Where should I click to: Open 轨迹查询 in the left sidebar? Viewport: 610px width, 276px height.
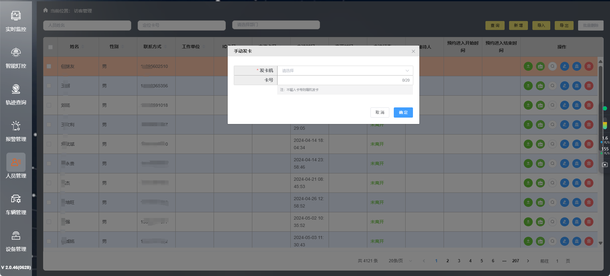tap(16, 94)
